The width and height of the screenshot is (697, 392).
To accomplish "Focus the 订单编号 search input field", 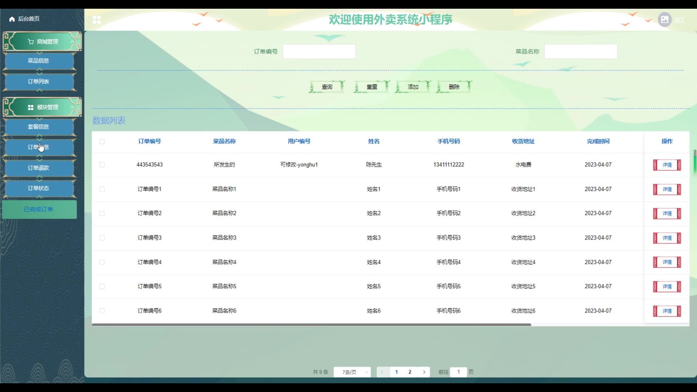I will (x=319, y=52).
